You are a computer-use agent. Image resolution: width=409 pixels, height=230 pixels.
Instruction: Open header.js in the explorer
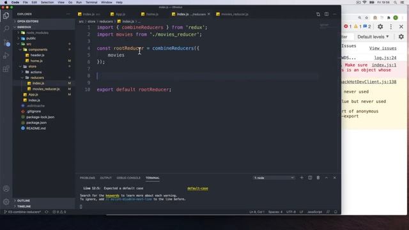(37, 55)
